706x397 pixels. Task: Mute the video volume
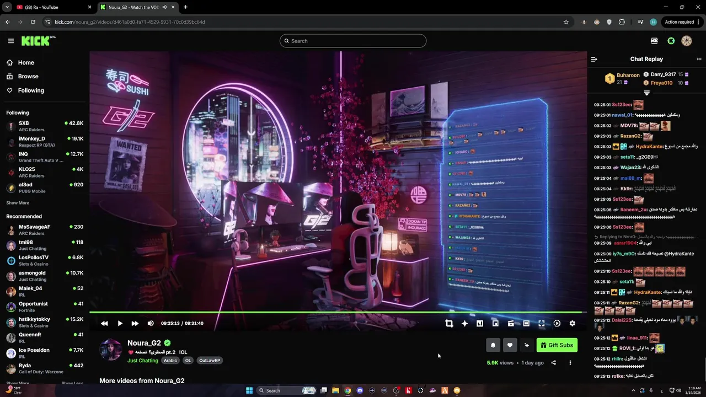151,324
